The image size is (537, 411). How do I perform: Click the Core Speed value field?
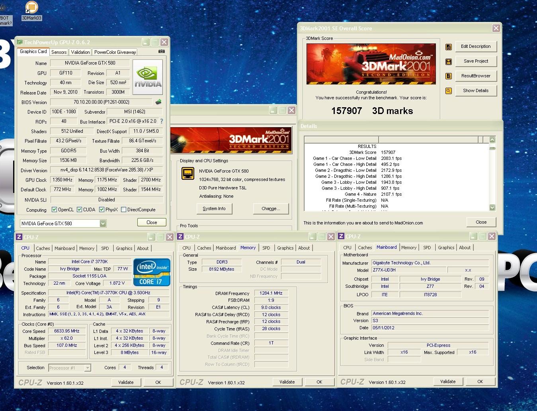(67, 331)
